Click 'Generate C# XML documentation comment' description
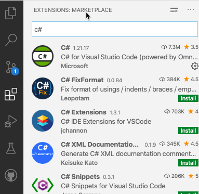This screenshot has height=194, width=199. pos(128,154)
